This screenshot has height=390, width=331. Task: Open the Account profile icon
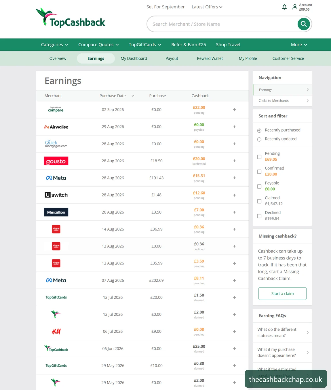(x=295, y=7)
